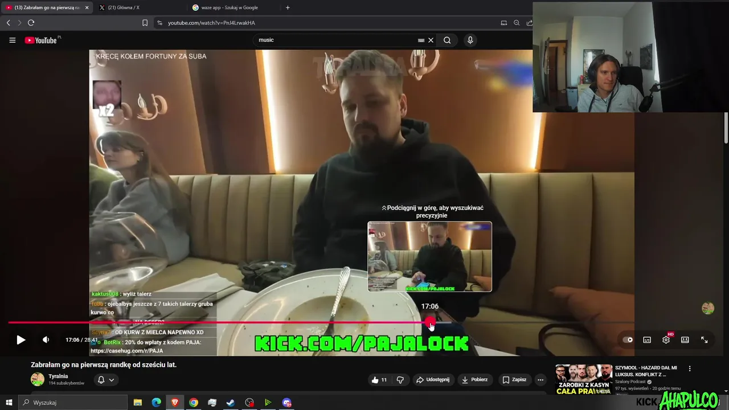Enter fullscreen mode
This screenshot has height=410, width=729.
pyautogui.click(x=704, y=340)
